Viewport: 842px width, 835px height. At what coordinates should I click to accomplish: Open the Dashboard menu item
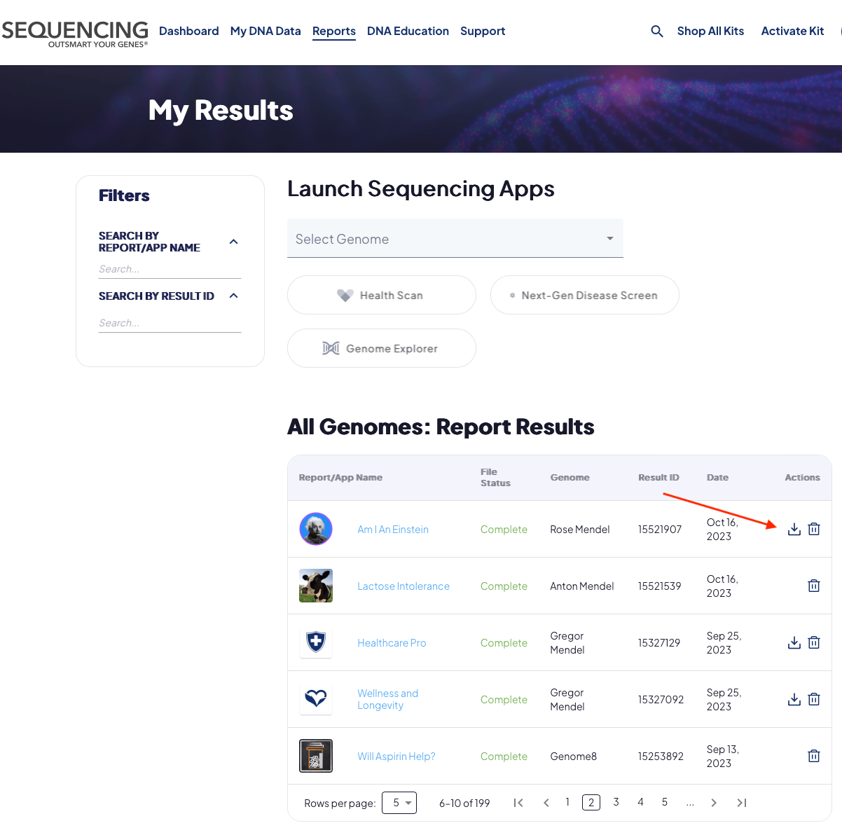coord(189,31)
